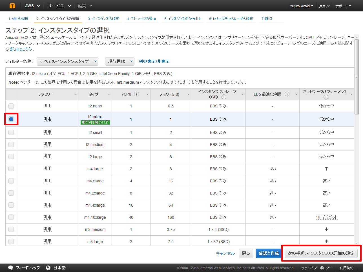
Task: Click the 確認と作成 button
Action: (269, 253)
